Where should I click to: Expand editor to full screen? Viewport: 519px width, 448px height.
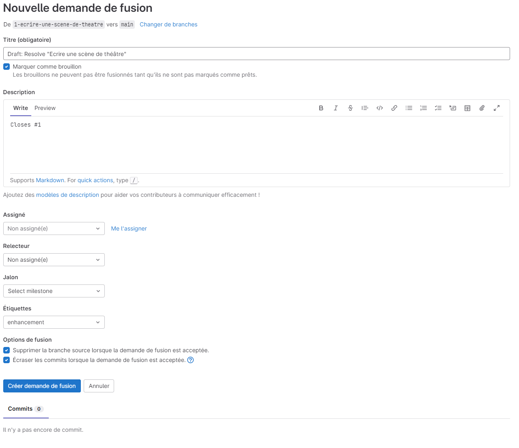pyautogui.click(x=496, y=108)
